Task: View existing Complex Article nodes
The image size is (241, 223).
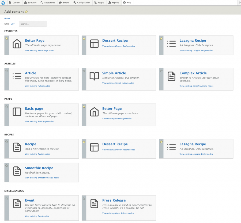Action: pos(196,86)
